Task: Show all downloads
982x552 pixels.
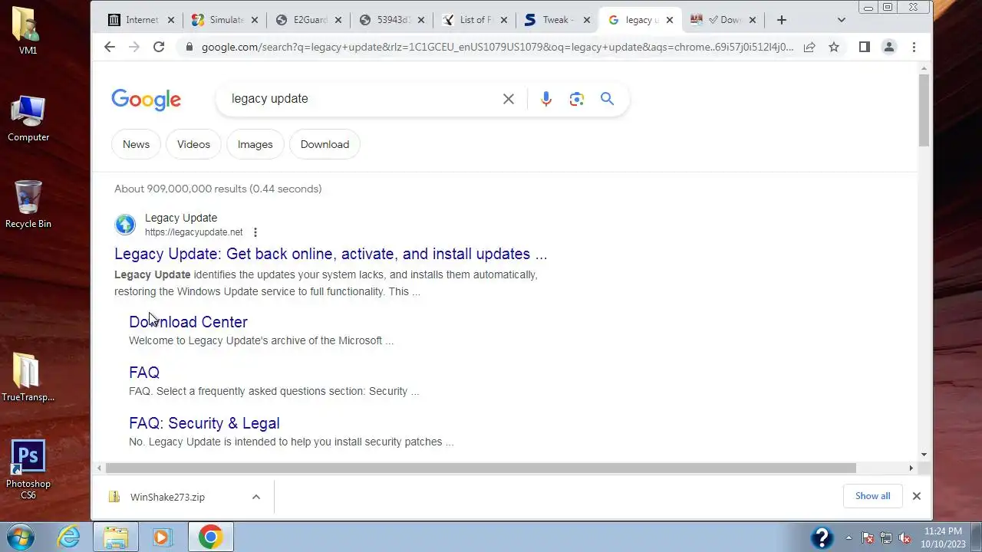Action: [x=873, y=496]
